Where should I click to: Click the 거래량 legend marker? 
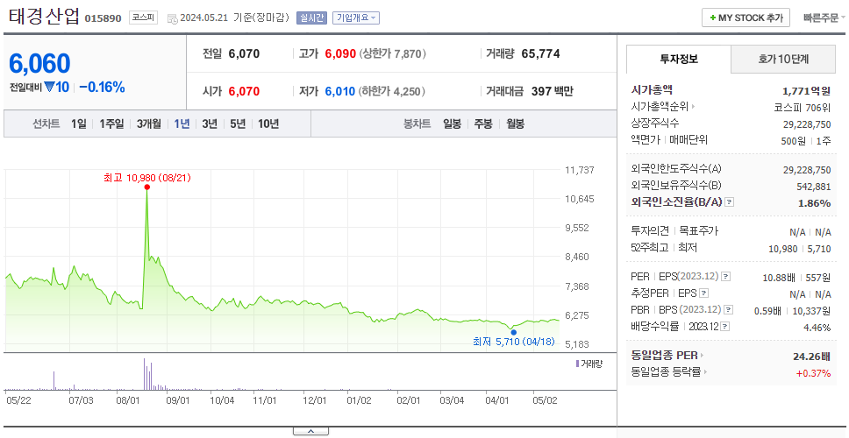pyautogui.click(x=577, y=364)
